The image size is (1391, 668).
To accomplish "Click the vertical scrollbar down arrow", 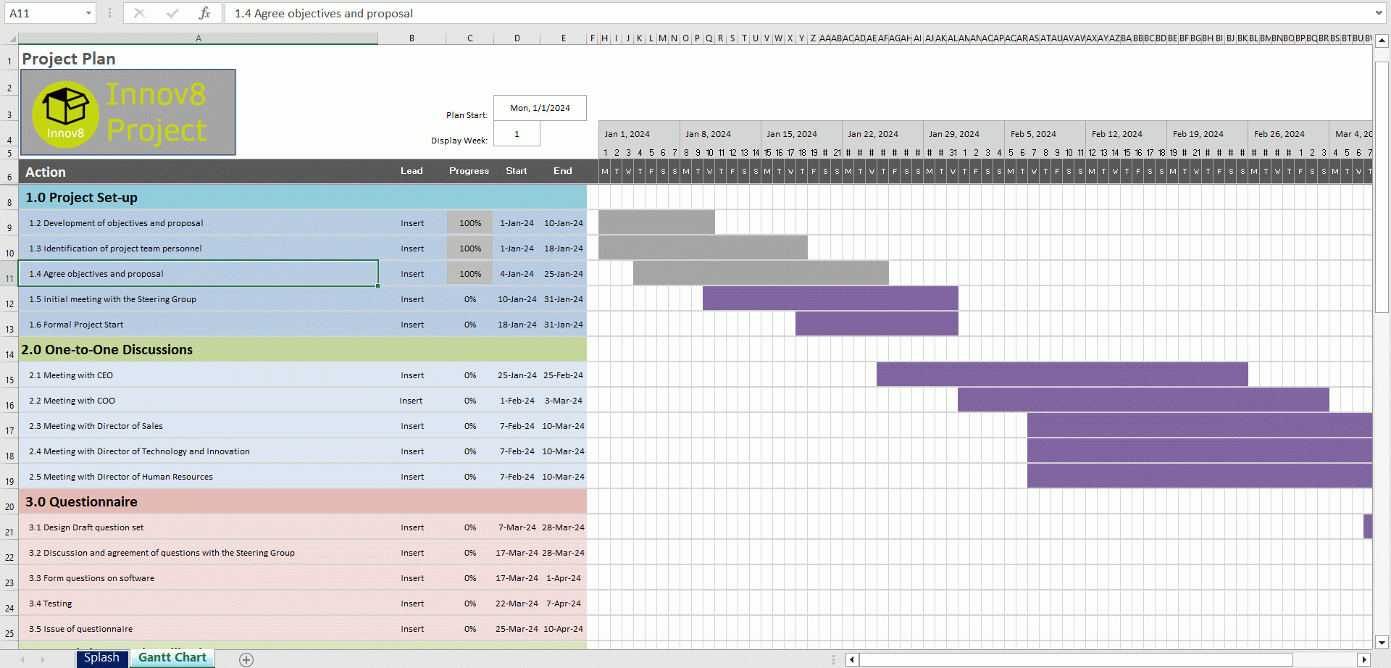I will tap(1382, 642).
